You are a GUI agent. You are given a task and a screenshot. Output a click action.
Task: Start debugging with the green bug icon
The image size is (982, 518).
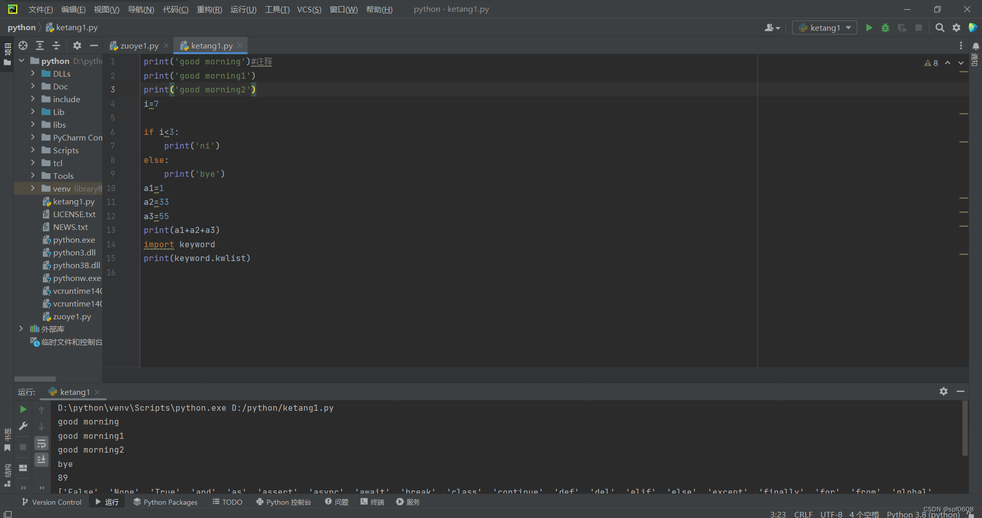tap(885, 28)
